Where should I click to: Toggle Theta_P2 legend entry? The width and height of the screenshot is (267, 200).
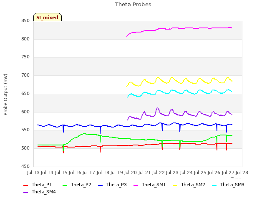click(x=77, y=185)
